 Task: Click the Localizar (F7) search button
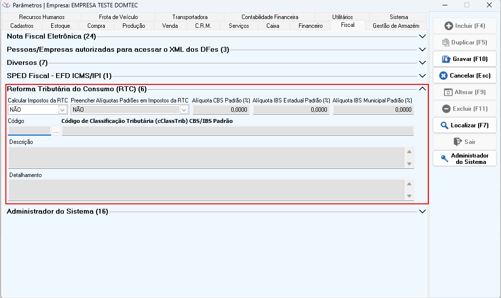coord(464,125)
